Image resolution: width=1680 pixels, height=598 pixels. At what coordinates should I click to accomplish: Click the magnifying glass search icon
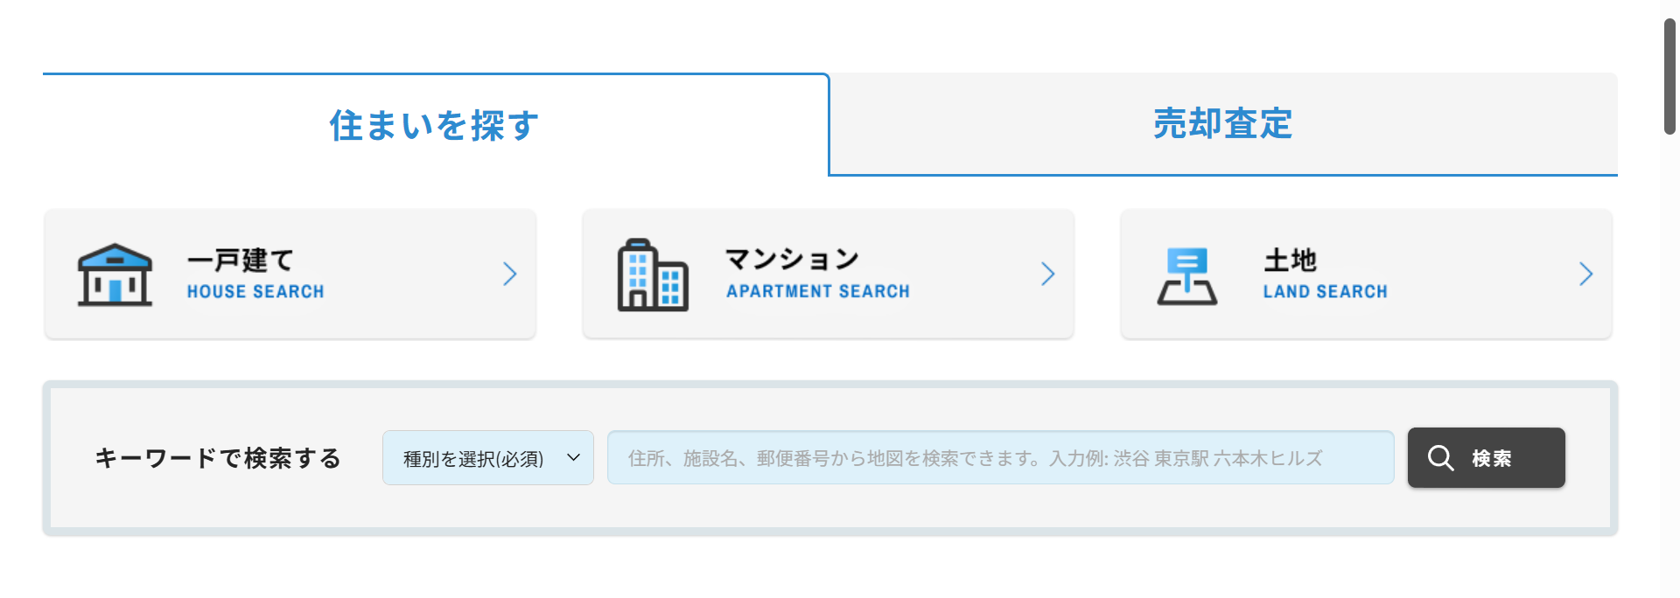pos(1440,458)
